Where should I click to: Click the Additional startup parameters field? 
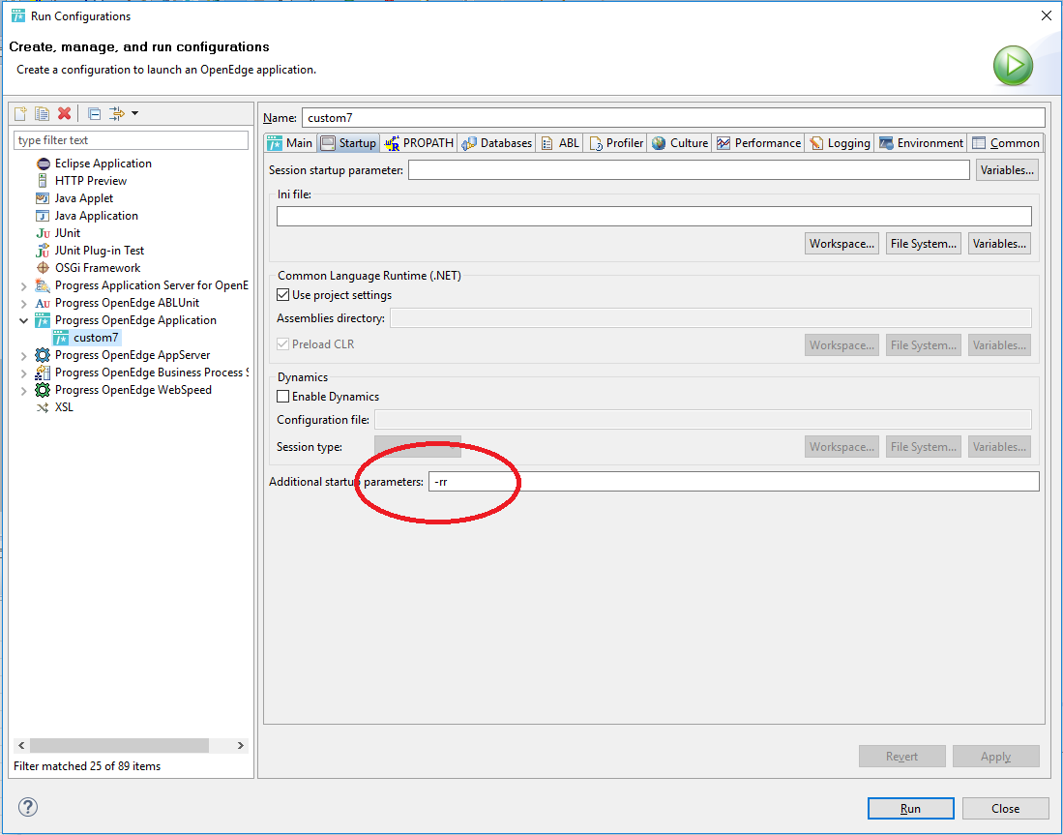click(733, 482)
